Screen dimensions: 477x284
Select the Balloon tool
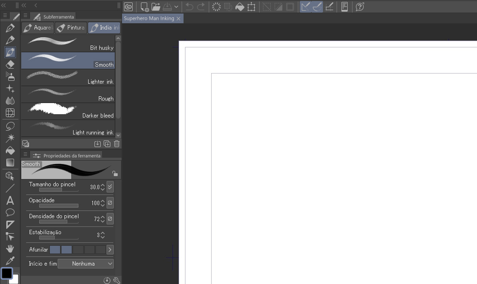pyautogui.click(x=10, y=212)
